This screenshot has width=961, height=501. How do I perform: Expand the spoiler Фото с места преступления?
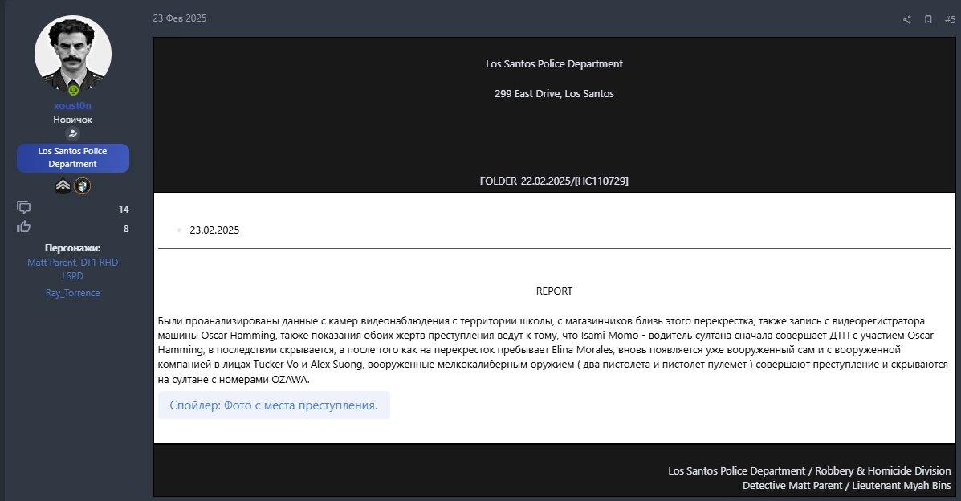pyautogui.click(x=274, y=405)
